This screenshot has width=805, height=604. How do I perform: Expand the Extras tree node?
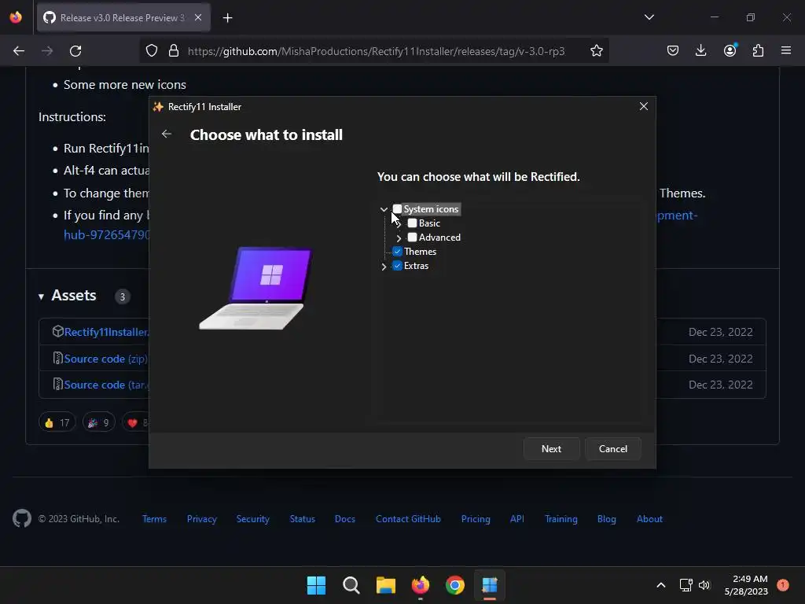coord(384,267)
